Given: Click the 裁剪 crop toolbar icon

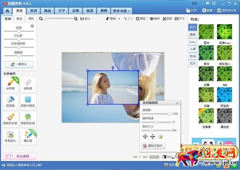Looking at the screenshot, I should (167, 18).
